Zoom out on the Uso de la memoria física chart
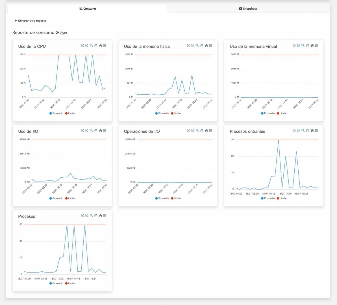Image resolution: width=337 pixels, height=305 pixels. tap(192, 45)
